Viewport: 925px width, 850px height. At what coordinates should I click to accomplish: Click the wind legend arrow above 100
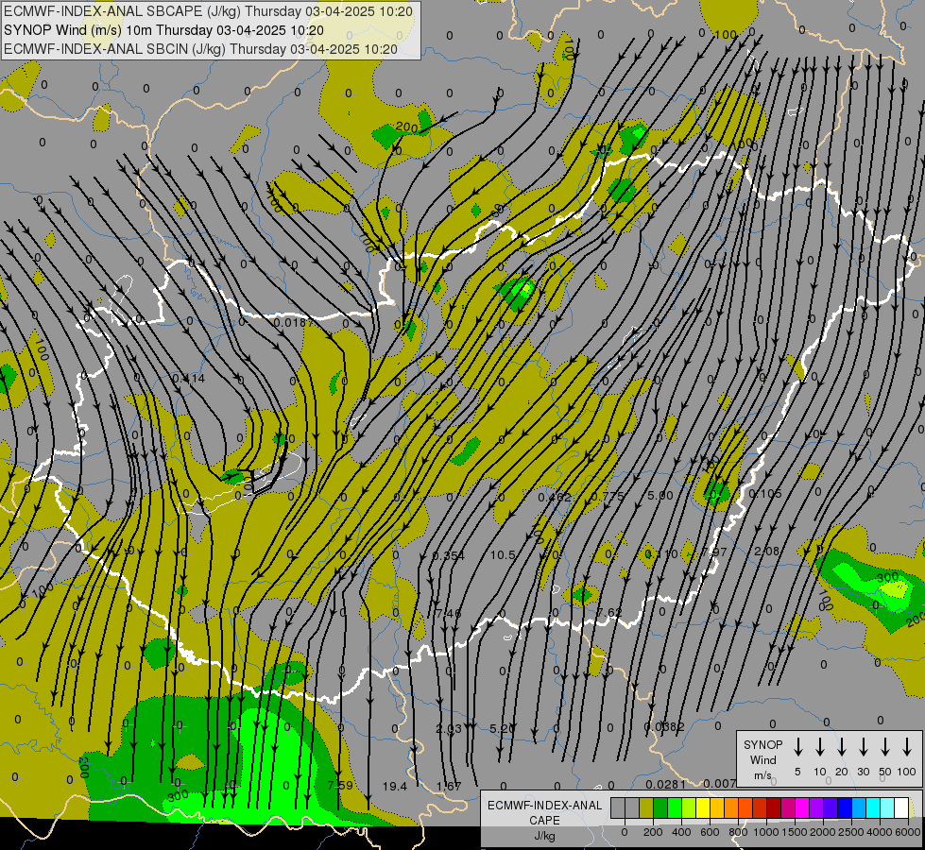click(907, 747)
